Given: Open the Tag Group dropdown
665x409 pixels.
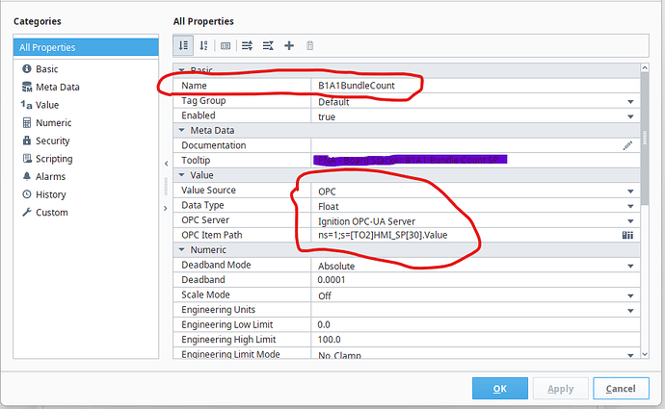Looking at the screenshot, I should 630,102.
